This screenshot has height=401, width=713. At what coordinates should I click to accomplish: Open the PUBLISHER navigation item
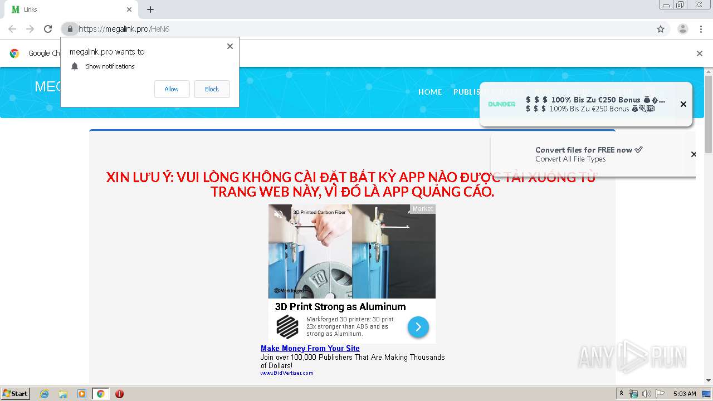click(468, 92)
